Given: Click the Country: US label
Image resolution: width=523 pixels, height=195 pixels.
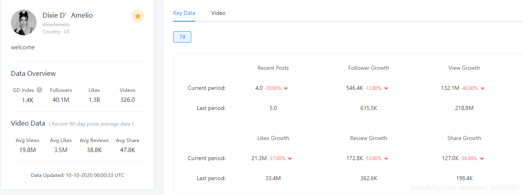Looking at the screenshot, I should pyautogui.click(x=56, y=32).
